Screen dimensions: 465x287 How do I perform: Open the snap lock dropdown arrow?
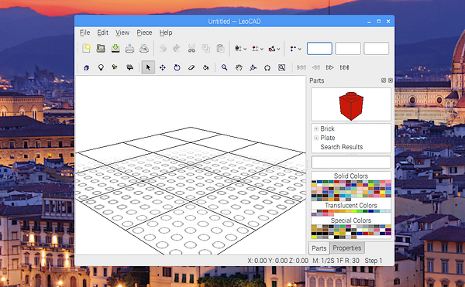(x=245, y=49)
